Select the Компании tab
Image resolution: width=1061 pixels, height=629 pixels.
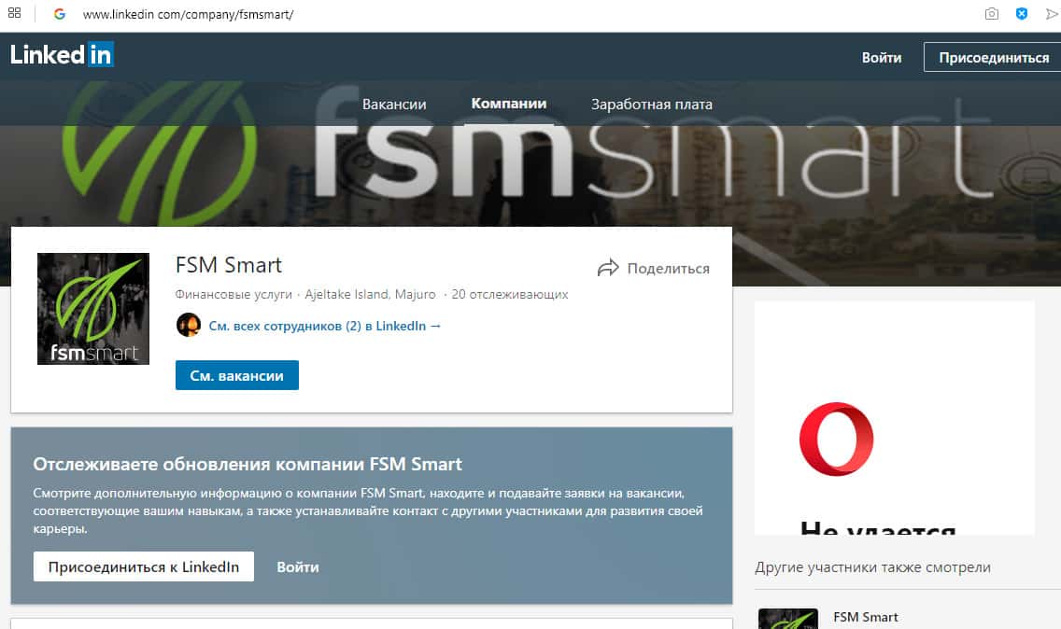[x=509, y=104]
